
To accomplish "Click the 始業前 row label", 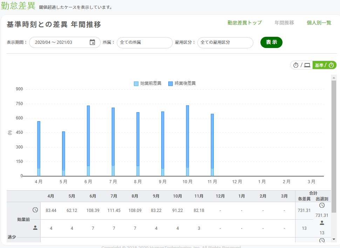I will (23, 220).
